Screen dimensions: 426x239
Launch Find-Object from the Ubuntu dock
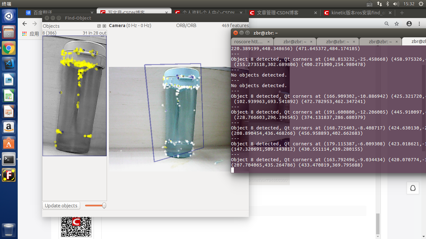coord(8,175)
